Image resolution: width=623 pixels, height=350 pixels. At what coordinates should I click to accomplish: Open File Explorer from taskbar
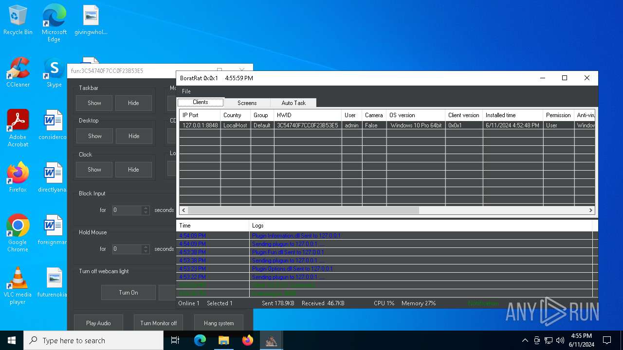tap(223, 340)
